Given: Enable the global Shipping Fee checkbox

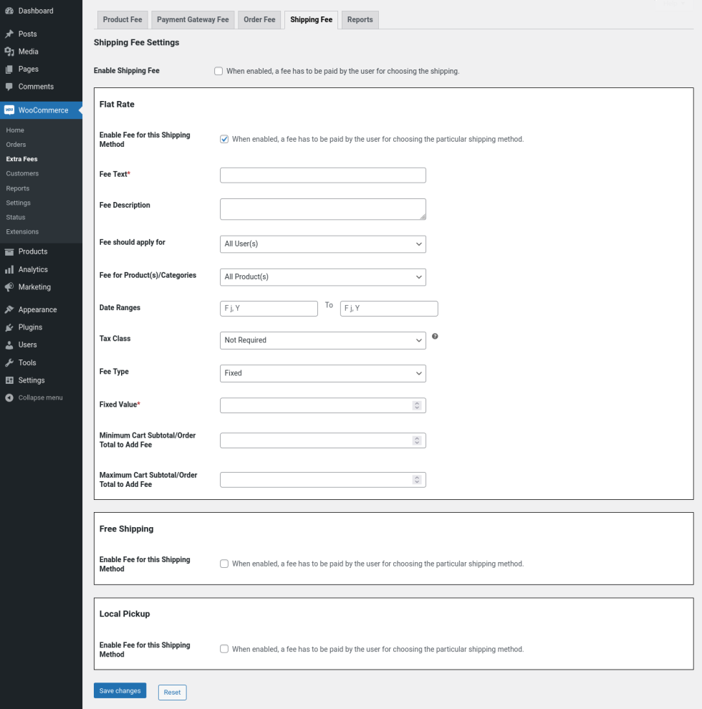Looking at the screenshot, I should point(218,72).
